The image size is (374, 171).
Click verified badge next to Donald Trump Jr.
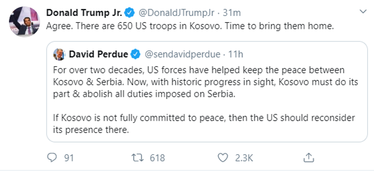(130, 13)
